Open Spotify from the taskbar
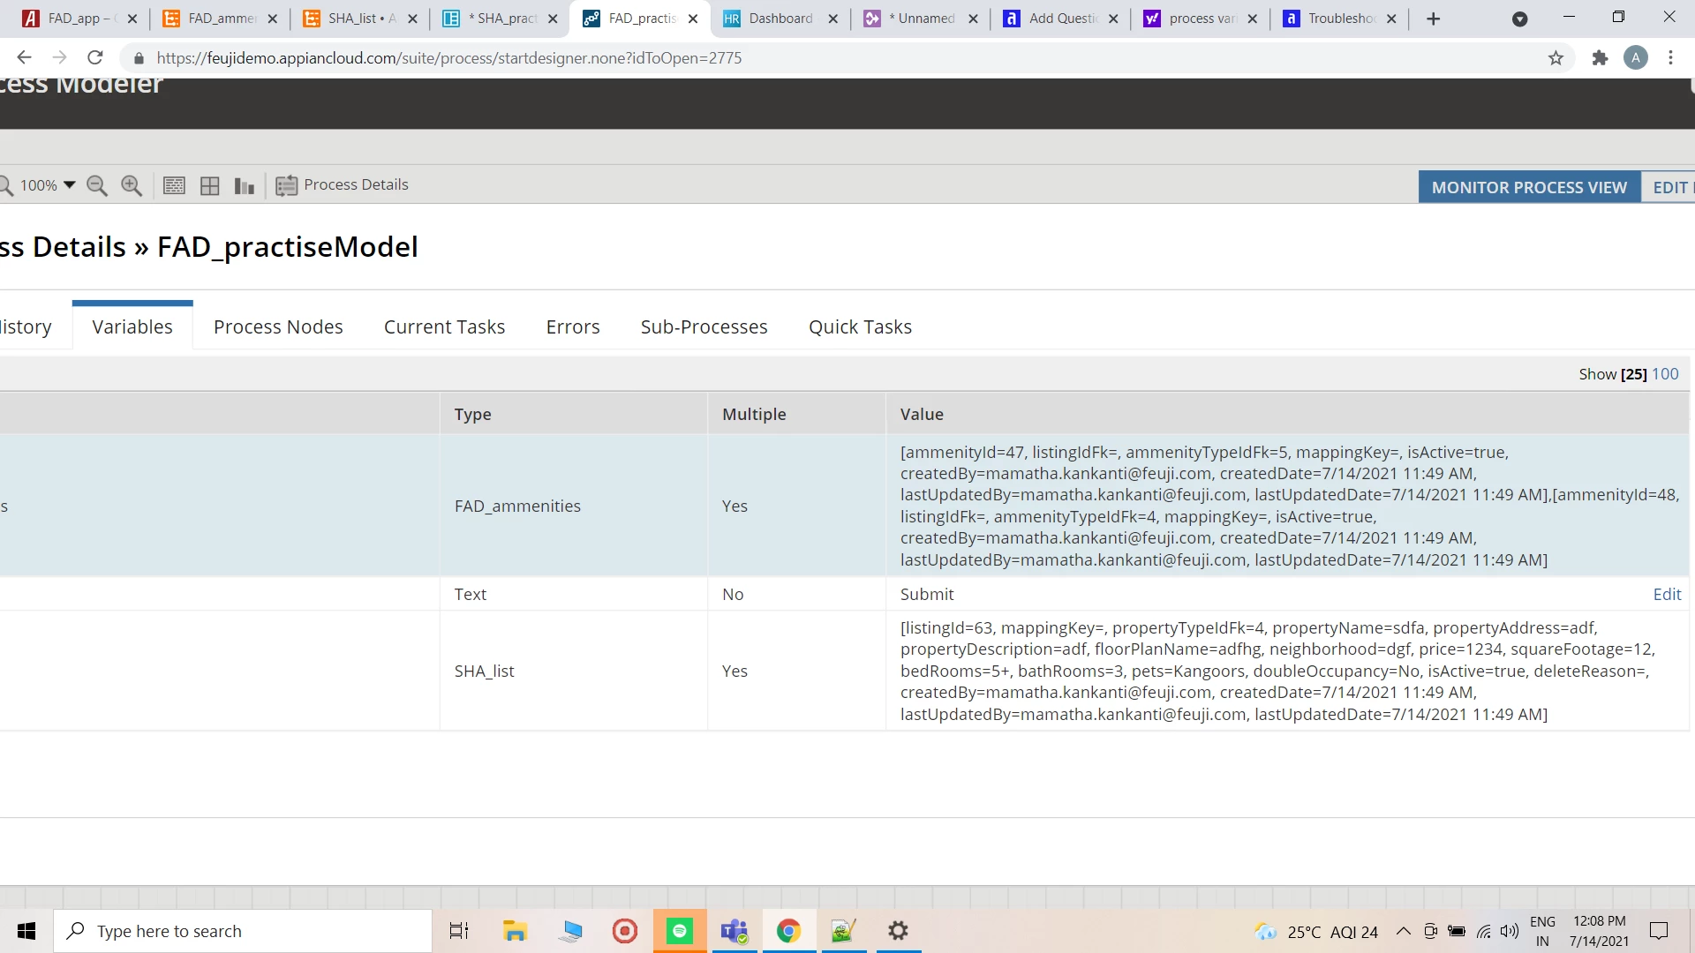 [680, 931]
